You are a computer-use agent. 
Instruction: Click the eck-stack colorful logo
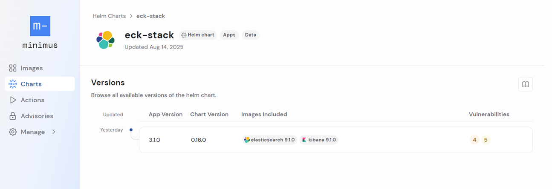coord(105,40)
